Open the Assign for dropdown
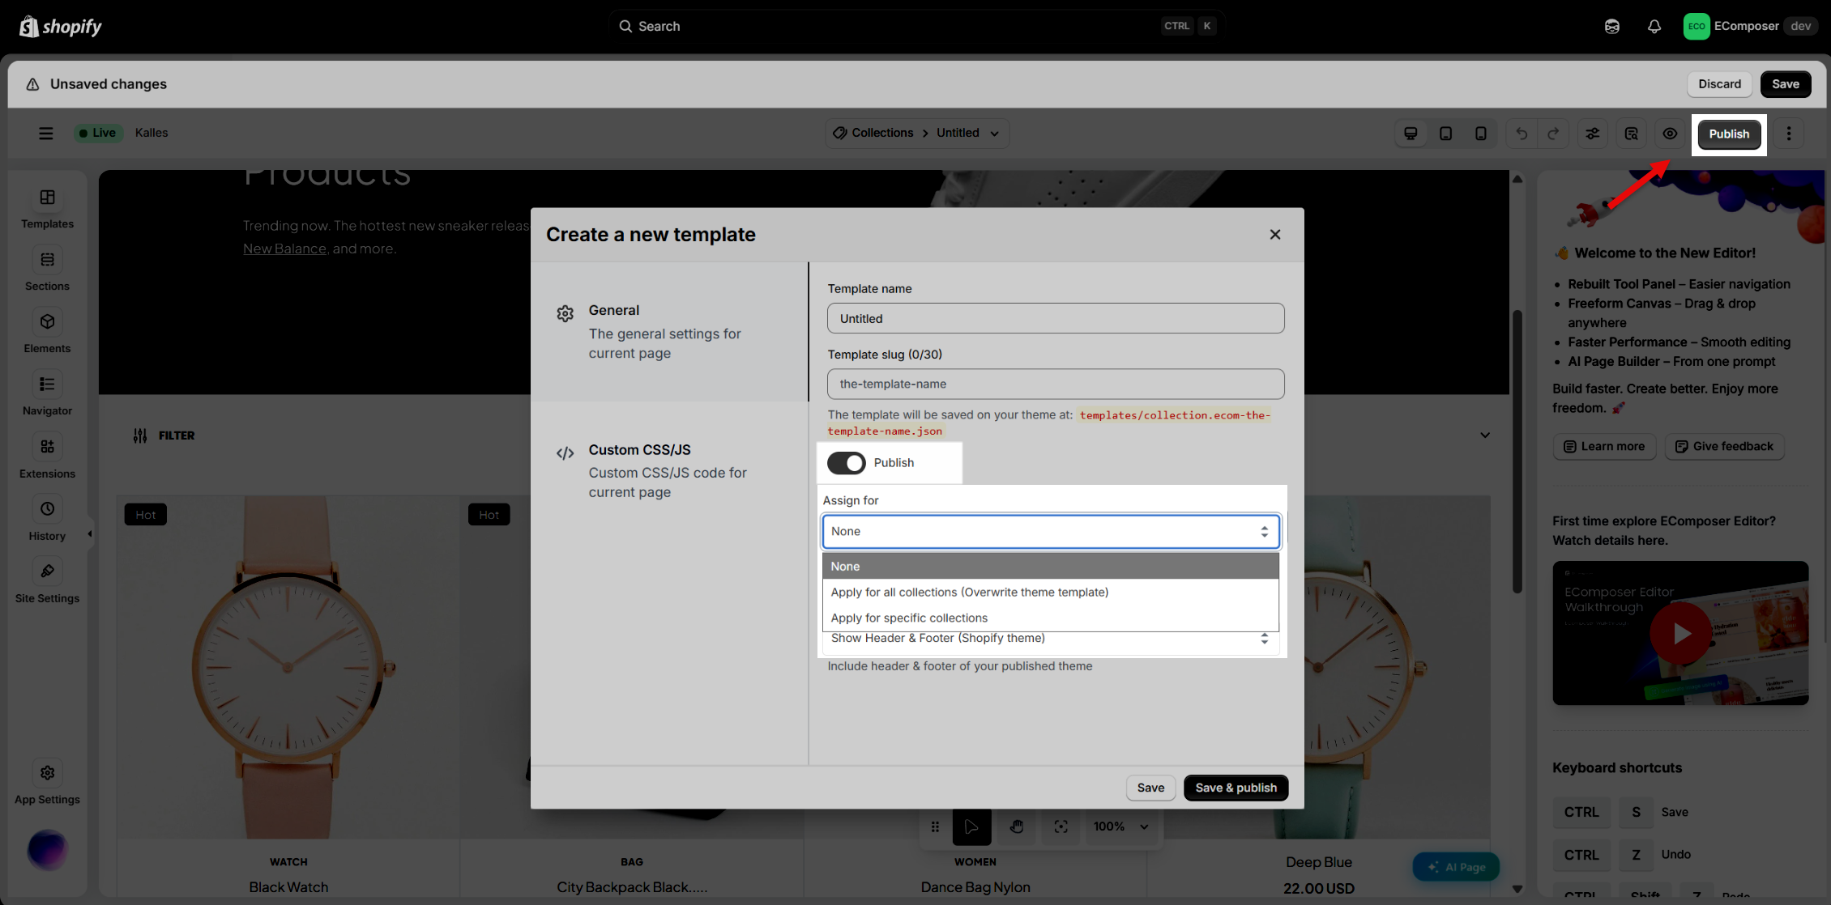The width and height of the screenshot is (1831, 905). click(x=1051, y=532)
